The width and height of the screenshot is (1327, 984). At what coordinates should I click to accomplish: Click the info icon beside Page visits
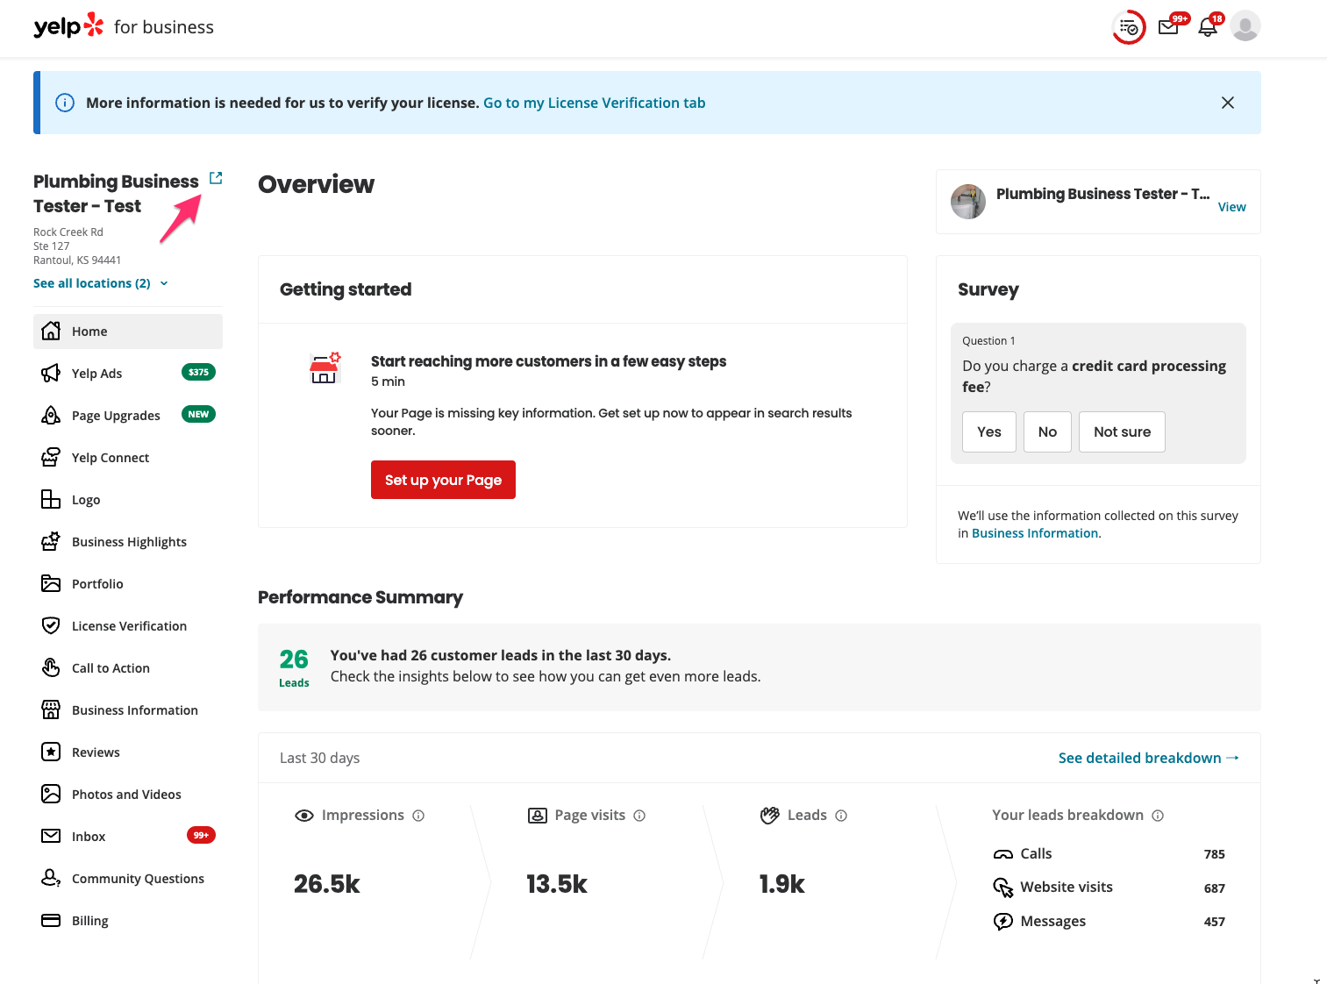[639, 816]
